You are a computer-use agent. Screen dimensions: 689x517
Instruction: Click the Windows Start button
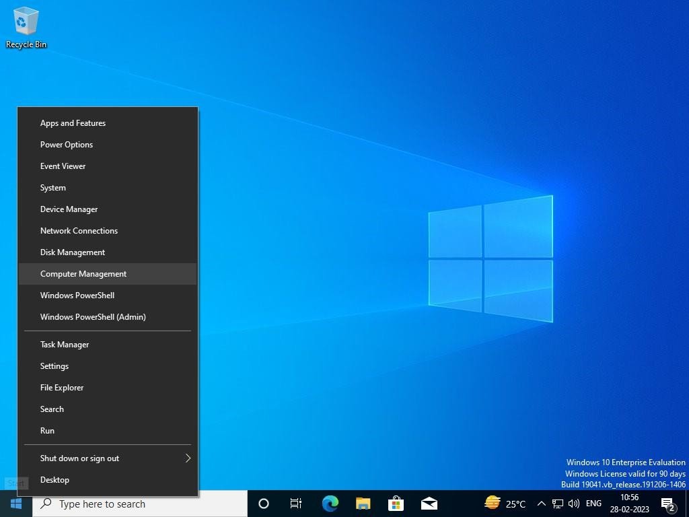coord(16,504)
